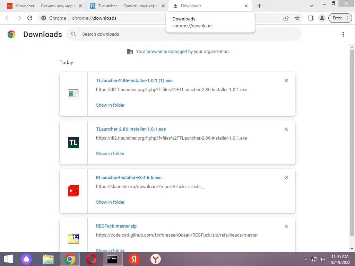The height and width of the screenshot is (266, 355).
Task: Focus the Search downloads field
Action: 184,34
